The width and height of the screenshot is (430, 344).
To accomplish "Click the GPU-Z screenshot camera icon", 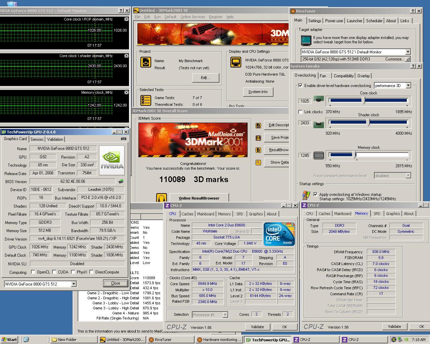I will (x=124, y=139).
